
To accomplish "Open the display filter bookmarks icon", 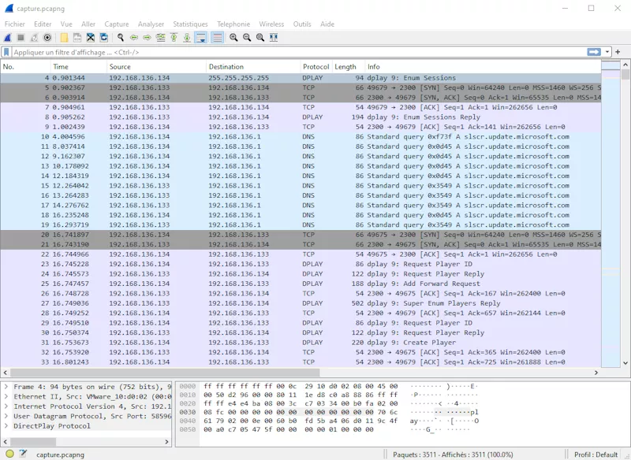I will click(6, 52).
